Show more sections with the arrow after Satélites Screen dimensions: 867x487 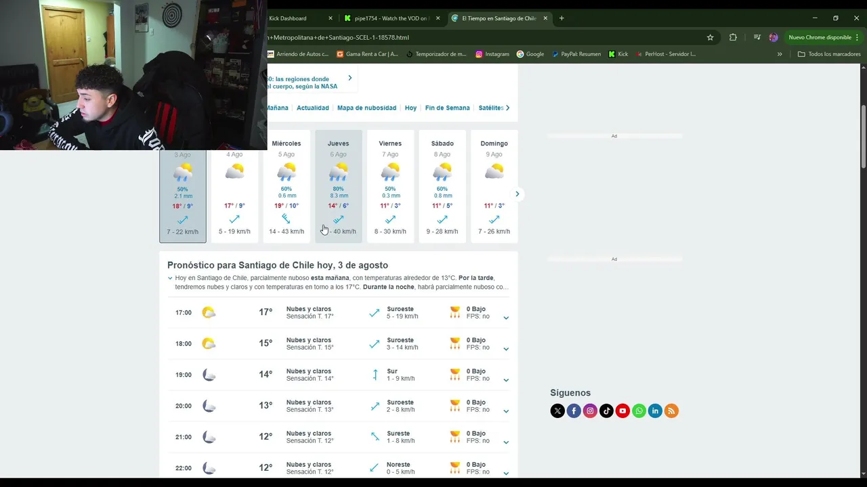[508, 108]
